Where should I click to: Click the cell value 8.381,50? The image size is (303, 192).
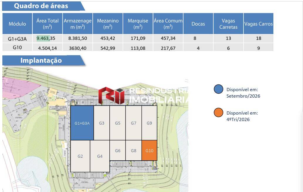coord(77,38)
